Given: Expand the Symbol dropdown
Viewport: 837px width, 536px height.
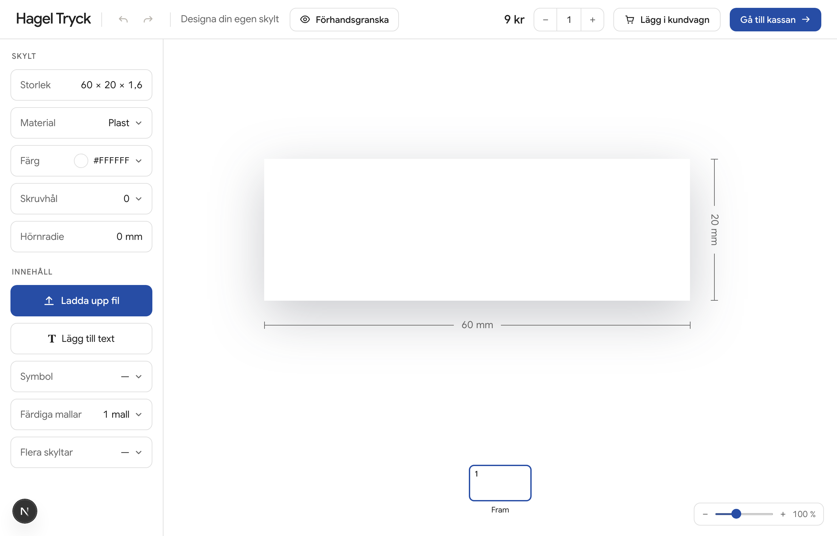Looking at the screenshot, I should point(81,377).
